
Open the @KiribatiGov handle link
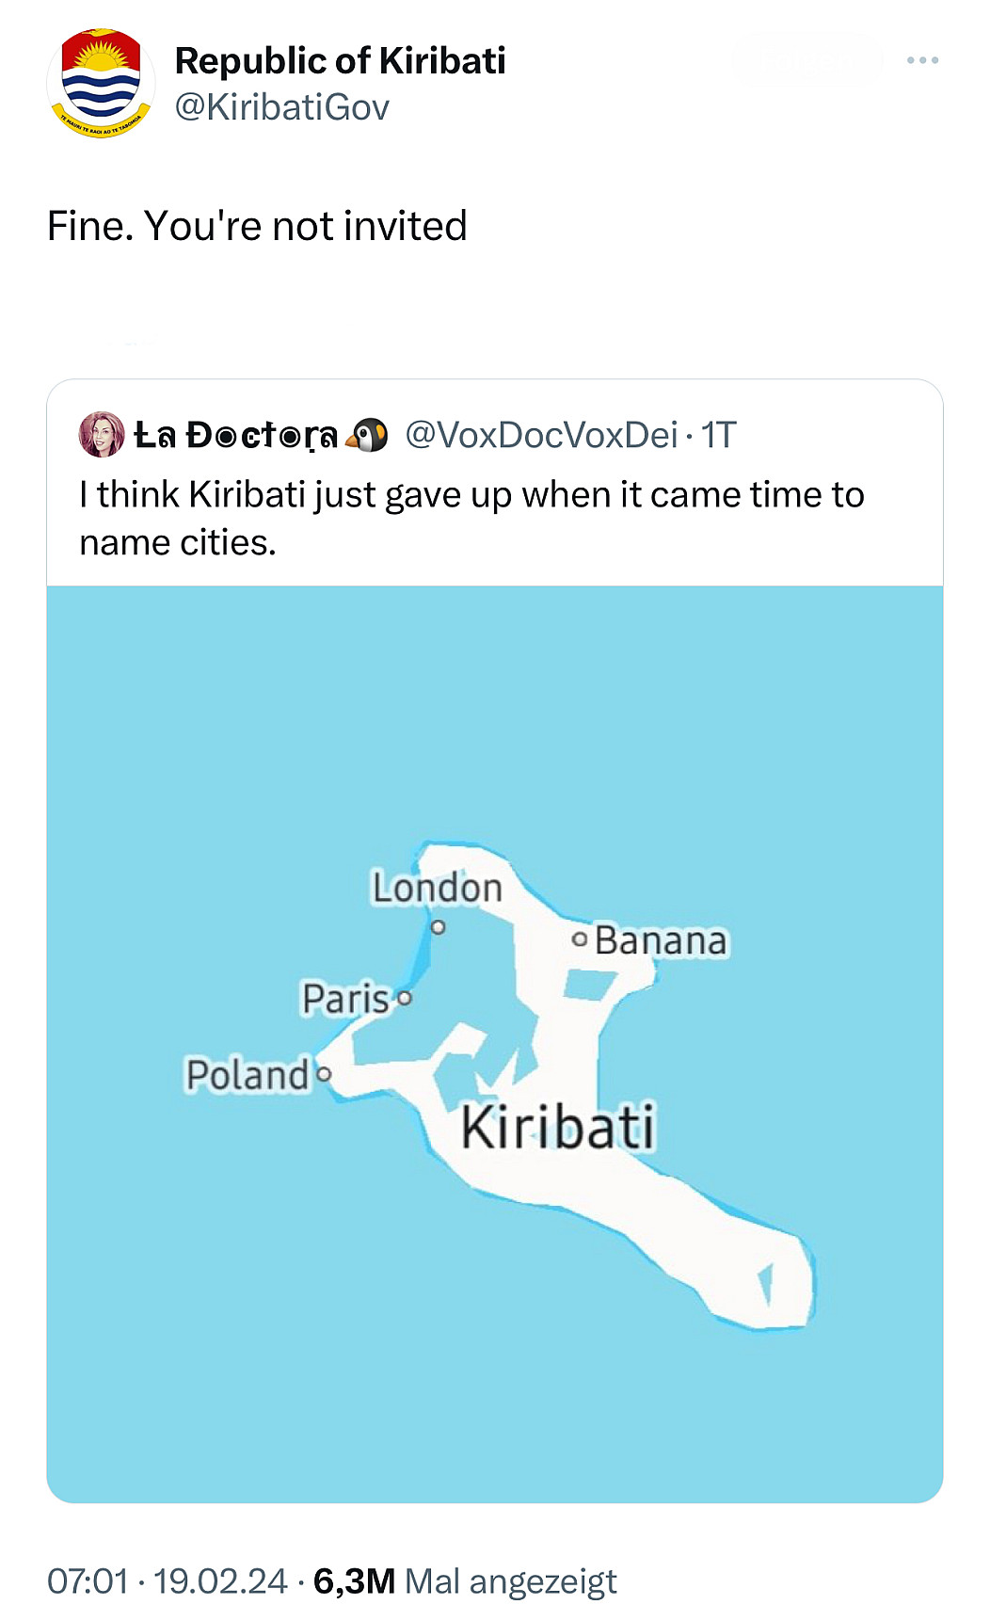(x=281, y=107)
